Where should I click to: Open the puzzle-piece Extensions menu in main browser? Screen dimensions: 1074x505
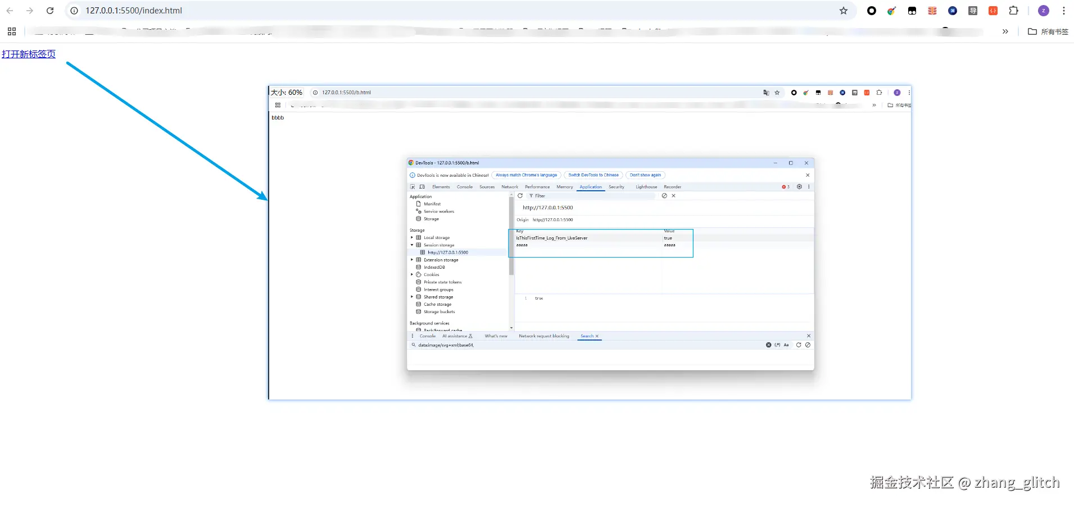[x=1013, y=11]
